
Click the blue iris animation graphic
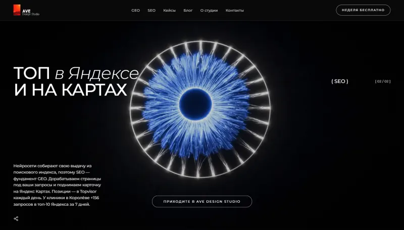pyautogui.click(x=200, y=109)
